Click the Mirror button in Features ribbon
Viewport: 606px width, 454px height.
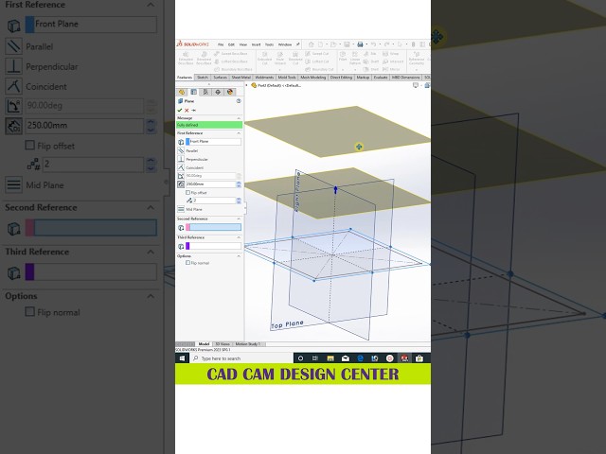coord(391,69)
